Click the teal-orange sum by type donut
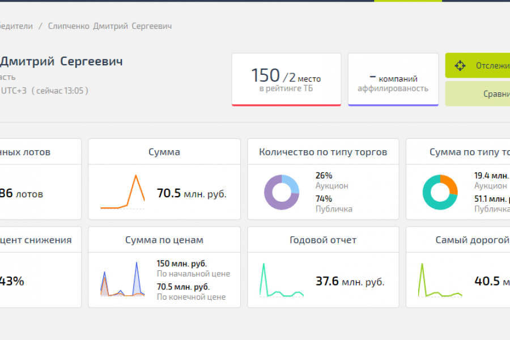 440,192
